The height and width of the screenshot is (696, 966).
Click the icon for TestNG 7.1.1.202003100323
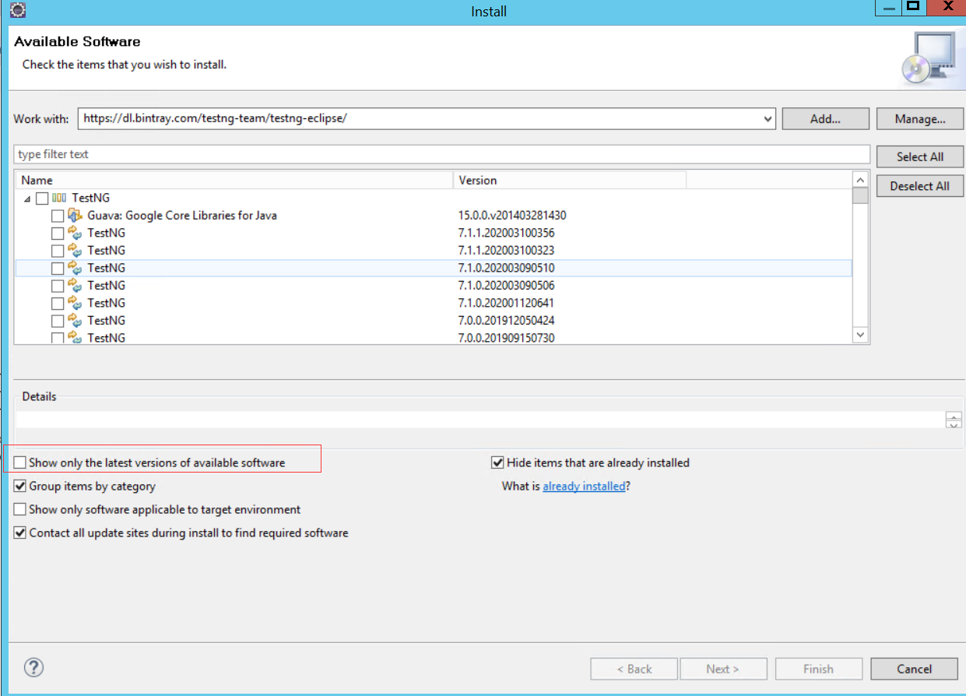[x=75, y=250]
